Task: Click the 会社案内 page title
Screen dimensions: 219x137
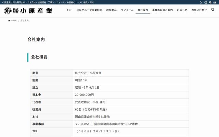Action: [x=36, y=39]
